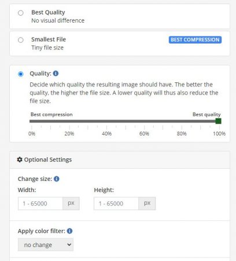Click the Optional Settings header
The height and width of the screenshot is (261, 236).
coord(120,159)
